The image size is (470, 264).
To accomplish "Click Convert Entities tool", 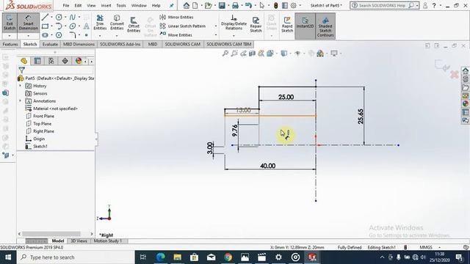I will pyautogui.click(x=117, y=23).
